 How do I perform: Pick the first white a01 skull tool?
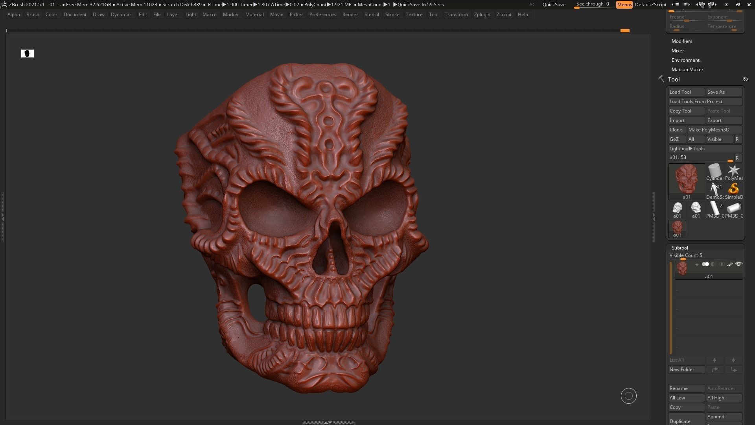(677, 210)
